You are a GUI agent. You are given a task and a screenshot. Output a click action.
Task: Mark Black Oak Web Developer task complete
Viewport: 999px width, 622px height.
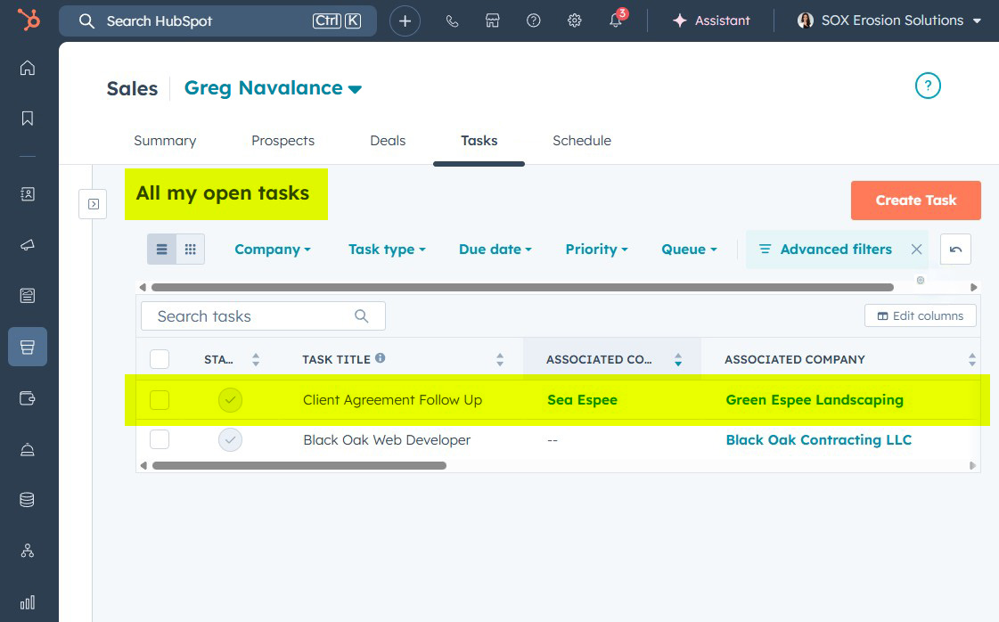(230, 439)
